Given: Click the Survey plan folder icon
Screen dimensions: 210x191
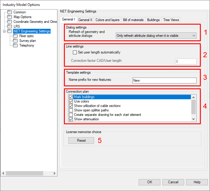Looking at the screenshot, I should [16, 41].
